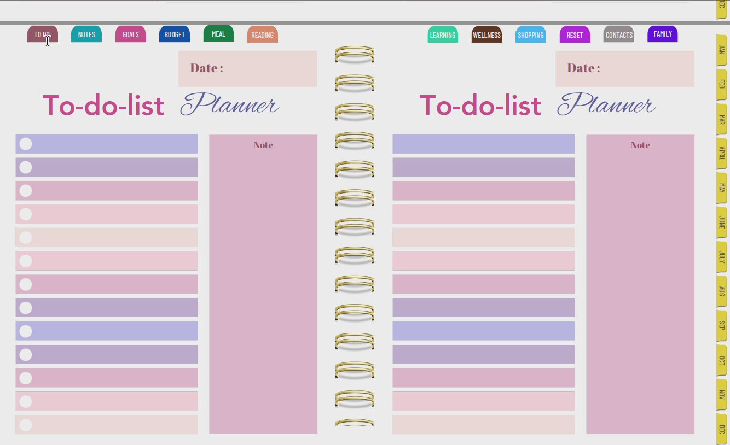Go to the CONTACTS tab

point(619,35)
